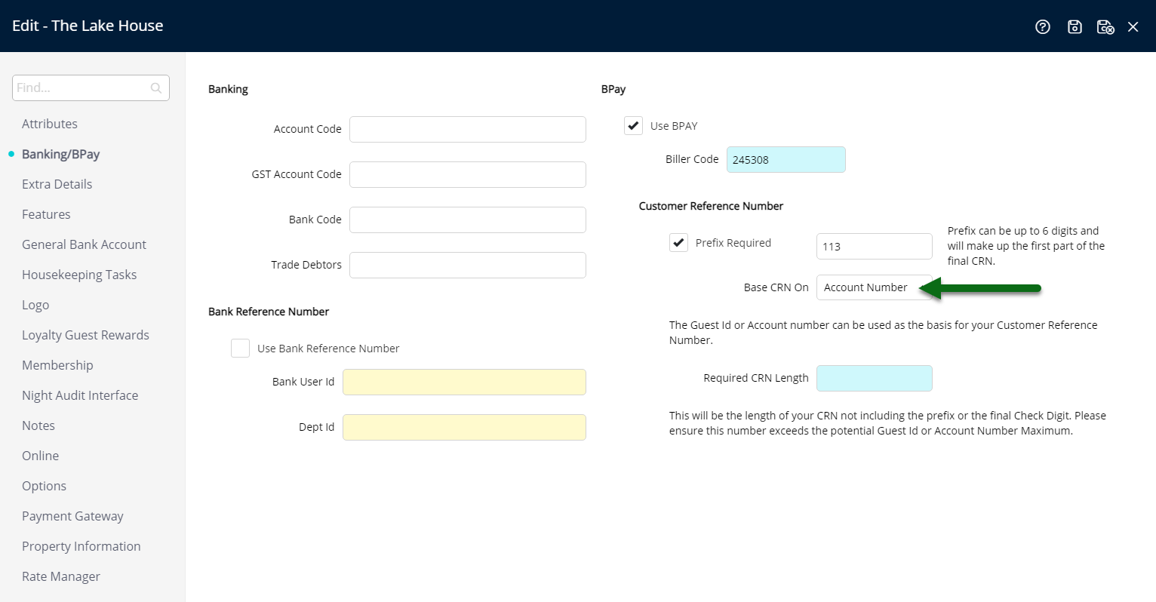Switch to the Logo section

tap(35, 305)
